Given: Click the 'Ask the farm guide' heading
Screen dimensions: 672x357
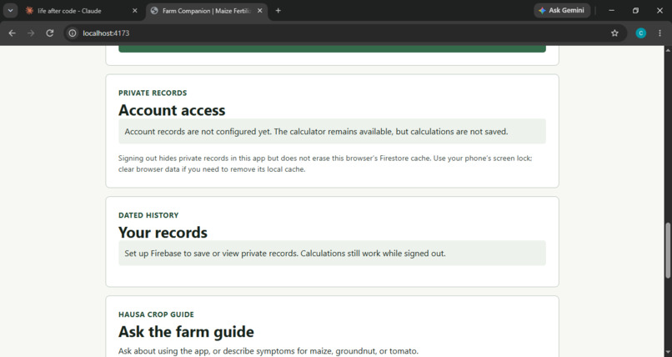Looking at the screenshot, I should [x=186, y=332].
